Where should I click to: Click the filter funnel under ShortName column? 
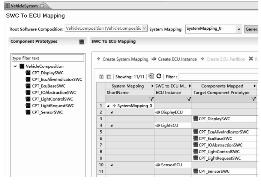151,99
